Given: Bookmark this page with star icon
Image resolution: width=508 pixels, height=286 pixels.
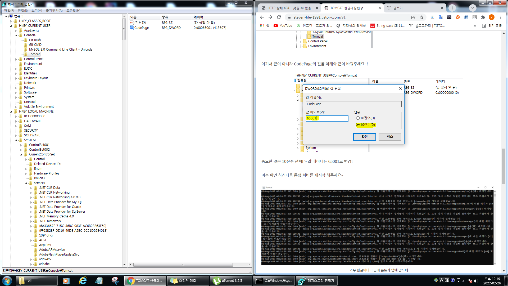Looking at the screenshot, I should click(x=422, y=17).
